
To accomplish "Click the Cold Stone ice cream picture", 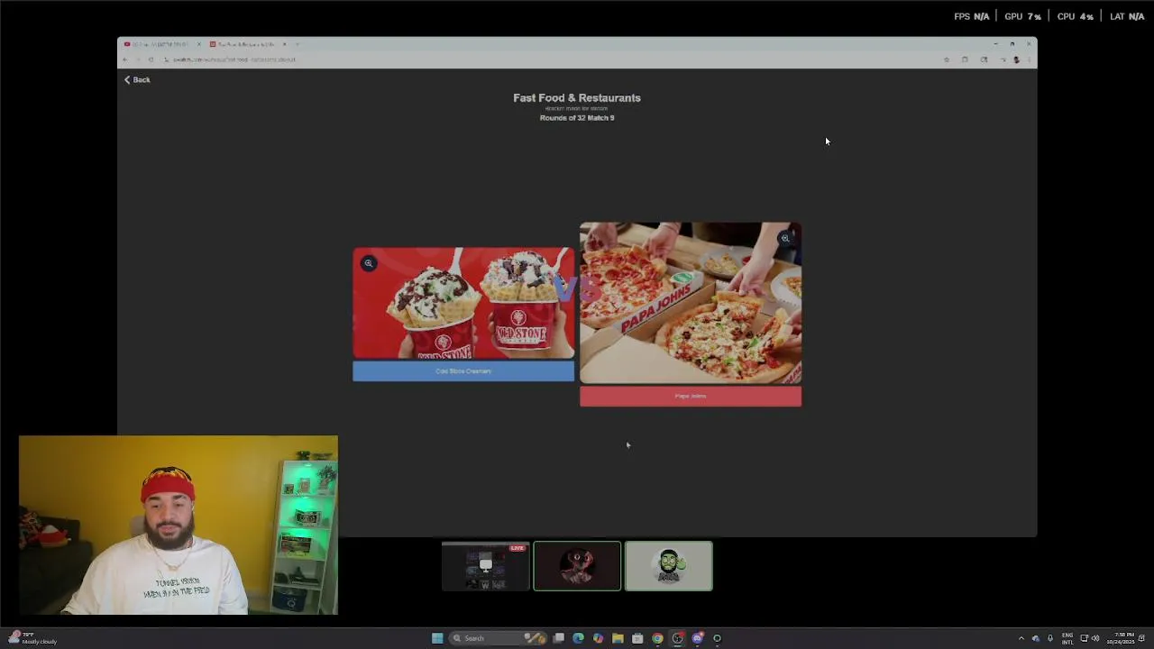I will (x=463, y=303).
